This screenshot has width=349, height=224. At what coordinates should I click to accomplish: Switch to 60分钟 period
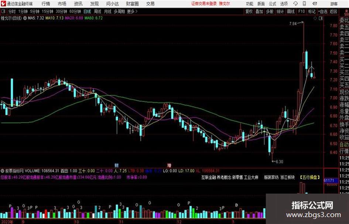tap(75, 11)
